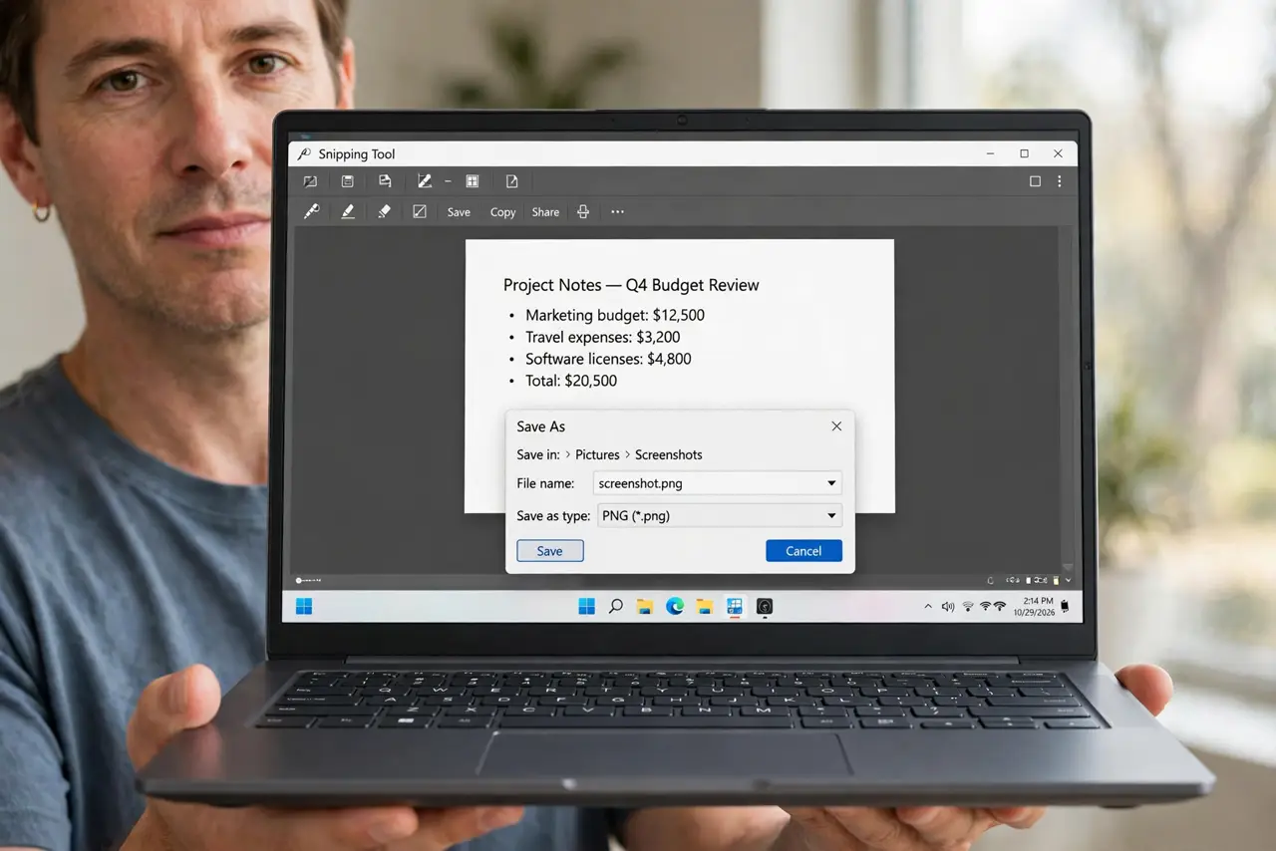This screenshot has width=1276, height=851.
Task: Click the square icon beside vertical dots menu
Action: pos(1035,181)
